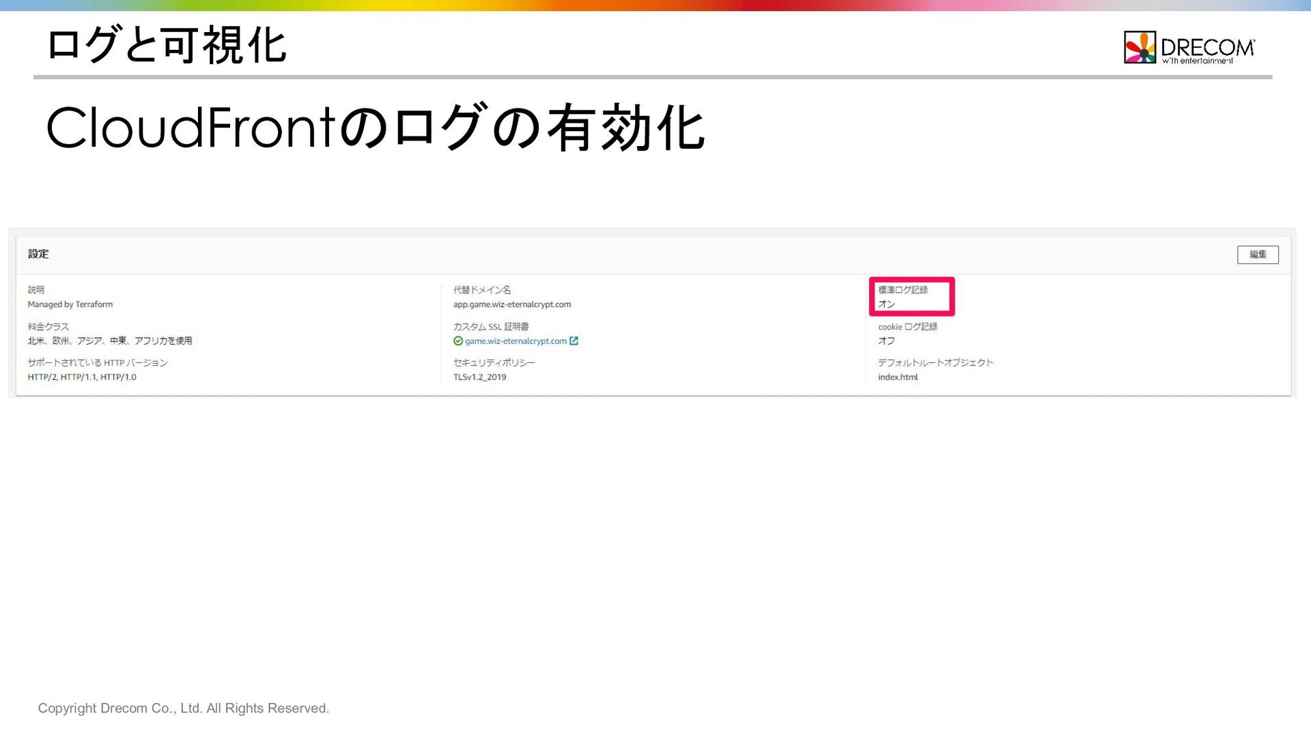Screen dimensions: 1311x737
Task: Click the Copyright Drecom footer text
Action: pyautogui.click(x=184, y=708)
